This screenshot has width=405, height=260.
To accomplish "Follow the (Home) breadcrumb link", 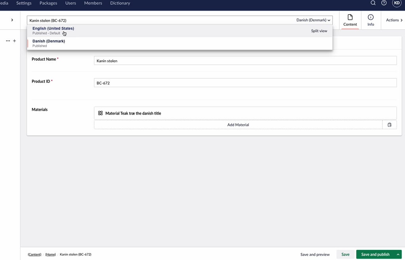I will 50,254.
